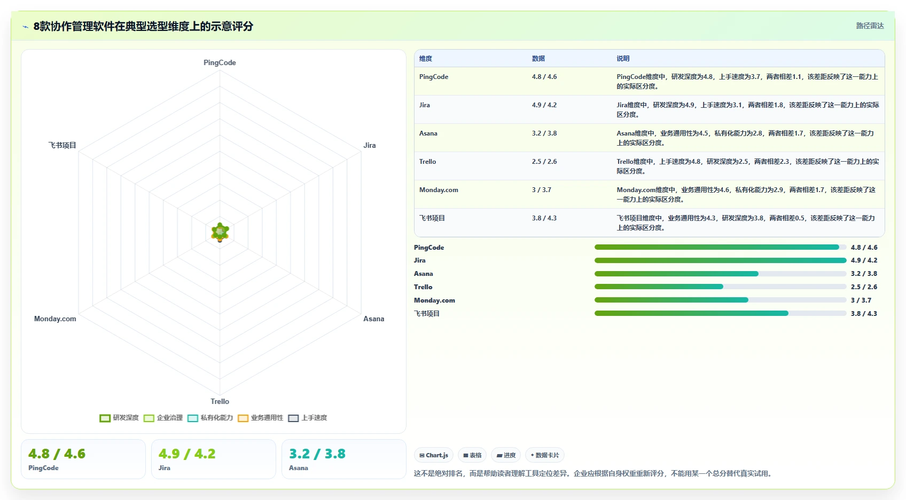Viewport: 906px width, 500px height.
Task: Click the 数据卡片 tag chip
Action: click(545, 455)
